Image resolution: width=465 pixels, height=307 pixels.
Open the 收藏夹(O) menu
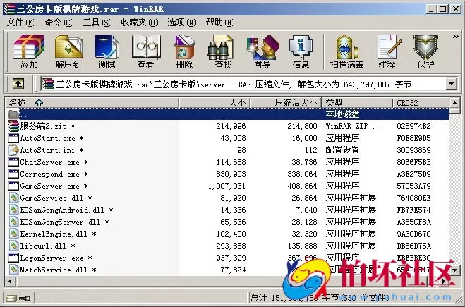(140, 23)
